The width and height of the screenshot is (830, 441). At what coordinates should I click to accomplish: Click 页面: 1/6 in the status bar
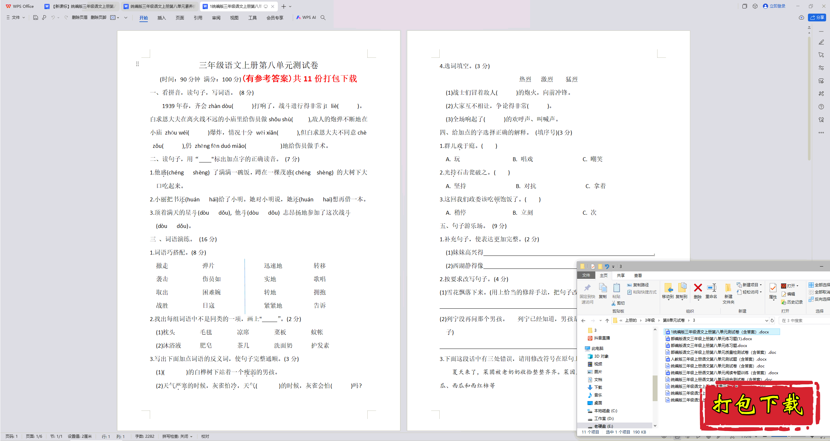tap(34, 436)
